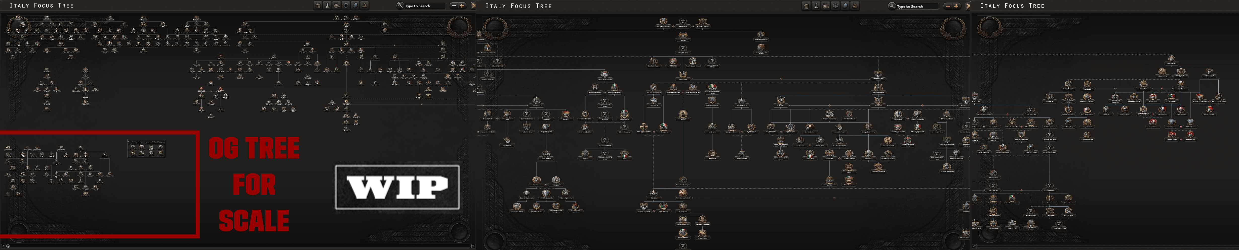Screen dimensions: 1239x250
Task: Select the Reorganize the Party focus
Action: pos(869,129)
